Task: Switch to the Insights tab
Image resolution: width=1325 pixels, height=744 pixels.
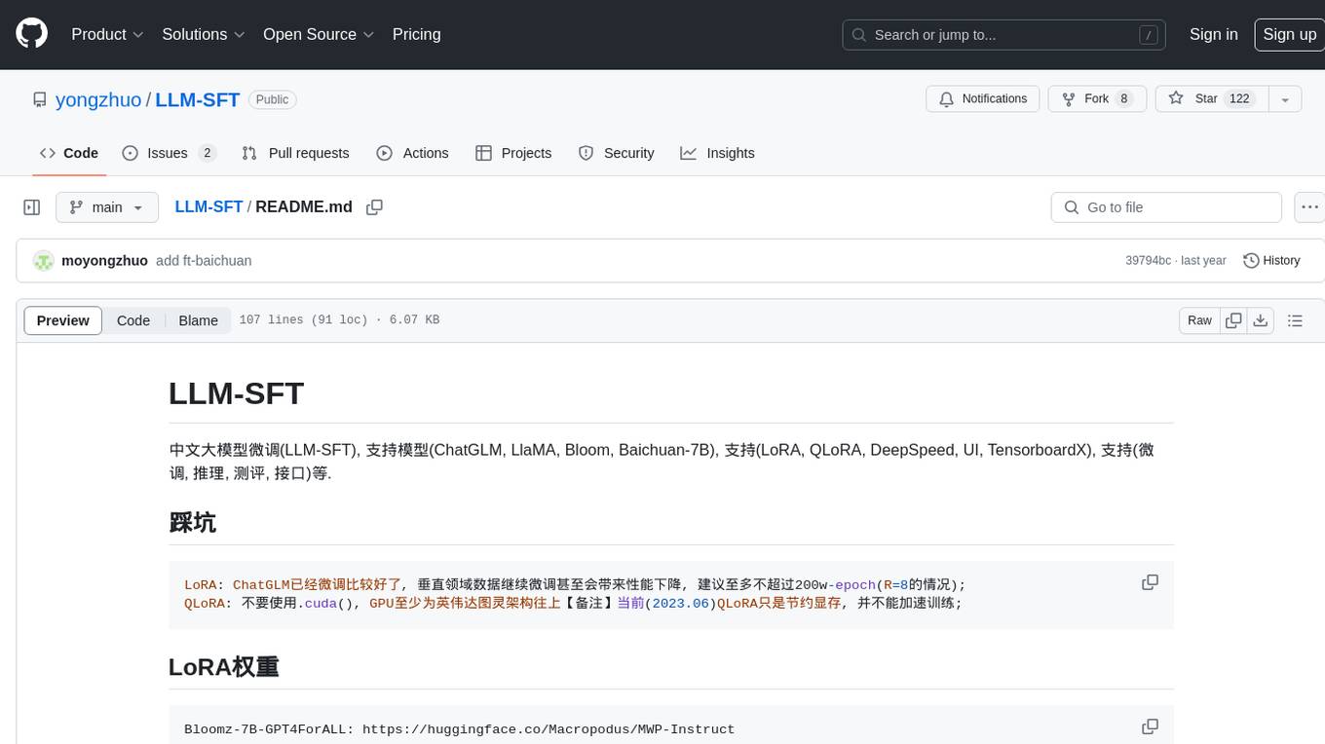Action: (x=717, y=153)
